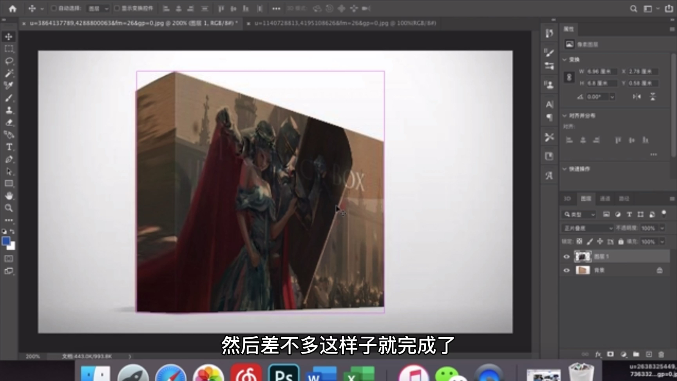Image resolution: width=677 pixels, height=381 pixels.
Task: Toggle Quick Mask mode icon
Action: pyautogui.click(x=9, y=259)
